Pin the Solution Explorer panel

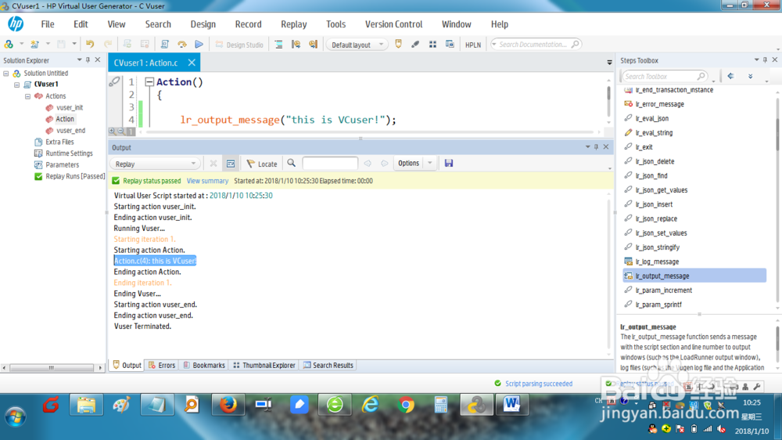pos(88,60)
